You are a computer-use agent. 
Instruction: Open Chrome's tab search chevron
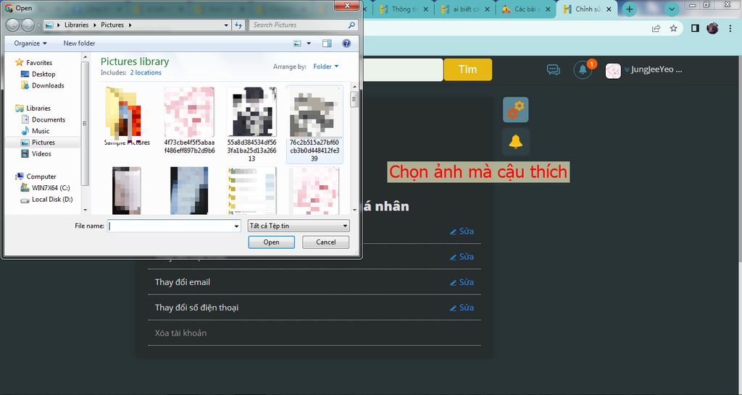pyautogui.click(x=671, y=9)
